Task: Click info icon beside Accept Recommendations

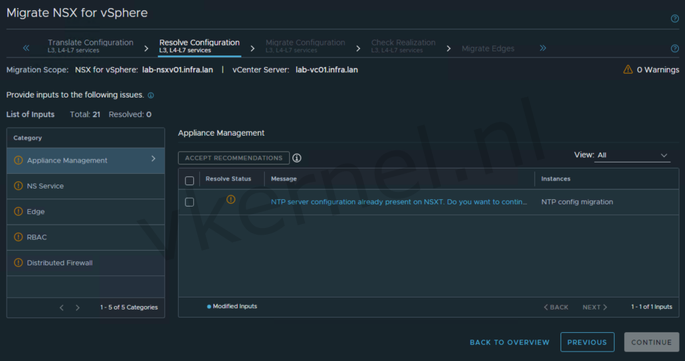Action: [x=296, y=158]
